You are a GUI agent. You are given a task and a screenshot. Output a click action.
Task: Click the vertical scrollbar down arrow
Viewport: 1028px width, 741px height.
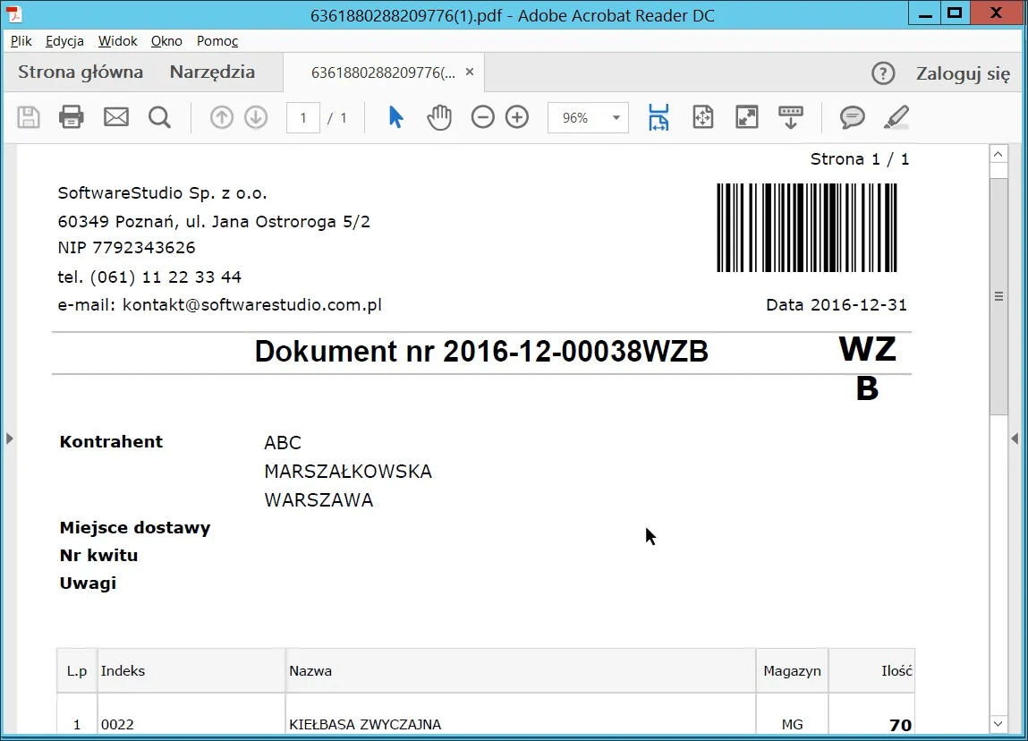tap(998, 724)
